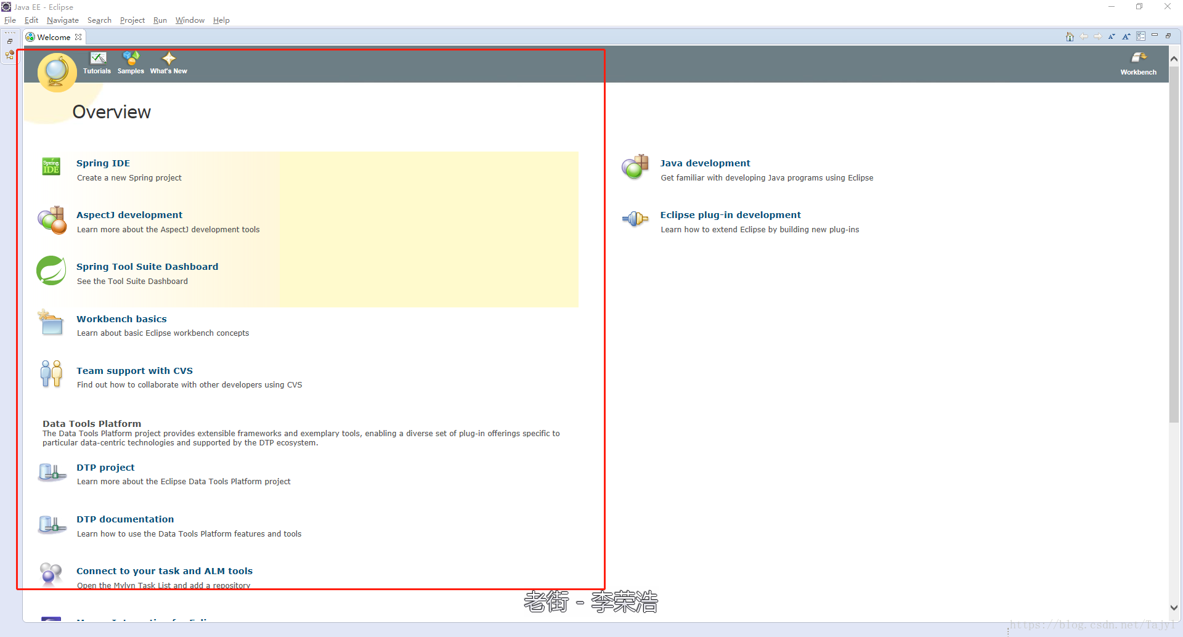This screenshot has width=1183, height=637.
Task: Open Connect to your task and ALM tools
Action: pyautogui.click(x=165, y=571)
